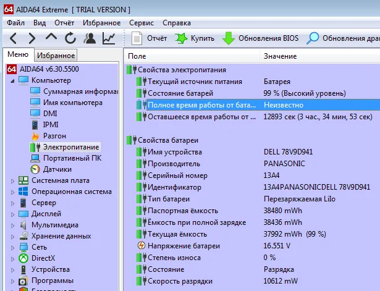This screenshot has width=380, height=291.
Task: Click the Купить toolbar label
Action: 203,38
